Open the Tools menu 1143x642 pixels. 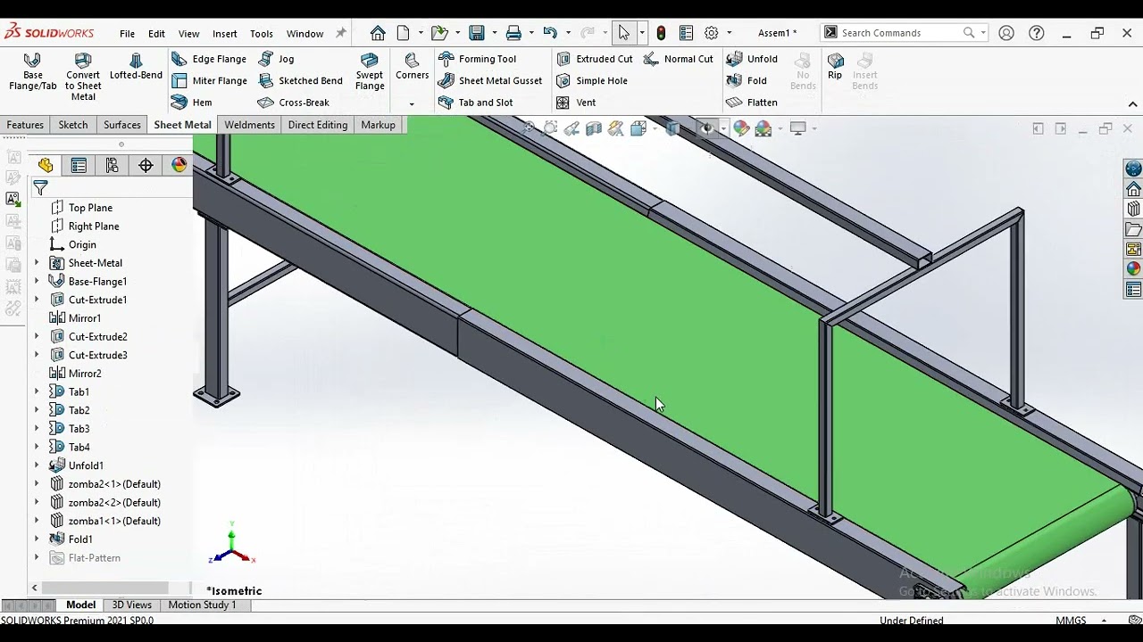click(x=262, y=34)
